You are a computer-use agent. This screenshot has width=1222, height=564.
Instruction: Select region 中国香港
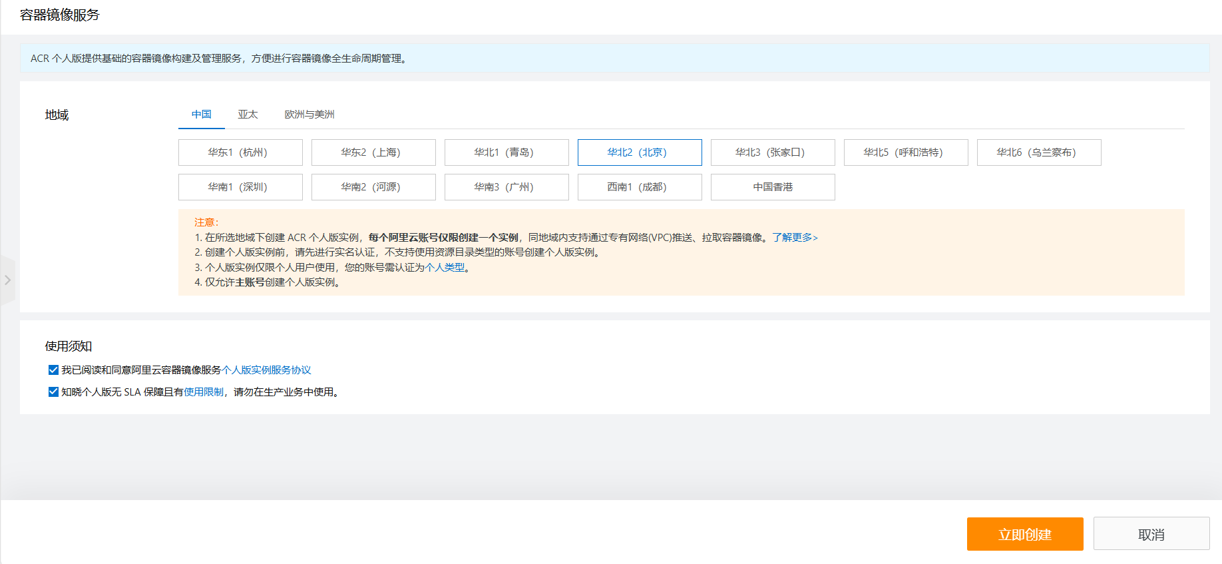tap(773, 187)
